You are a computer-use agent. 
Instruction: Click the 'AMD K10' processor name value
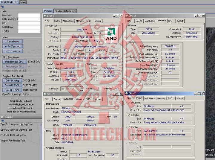pyautogui.click(x=82, y=30)
